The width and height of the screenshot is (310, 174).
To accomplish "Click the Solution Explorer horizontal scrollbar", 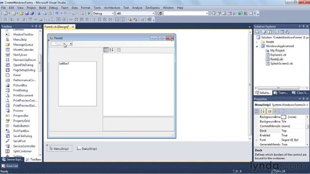I will (x=281, y=88).
